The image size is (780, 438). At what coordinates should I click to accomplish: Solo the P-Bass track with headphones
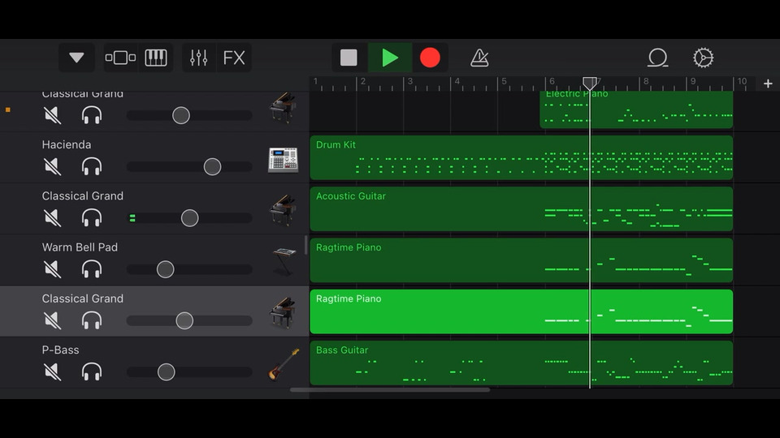92,371
